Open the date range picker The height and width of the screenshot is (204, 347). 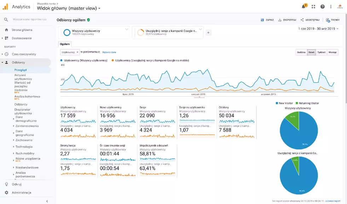[318, 29]
